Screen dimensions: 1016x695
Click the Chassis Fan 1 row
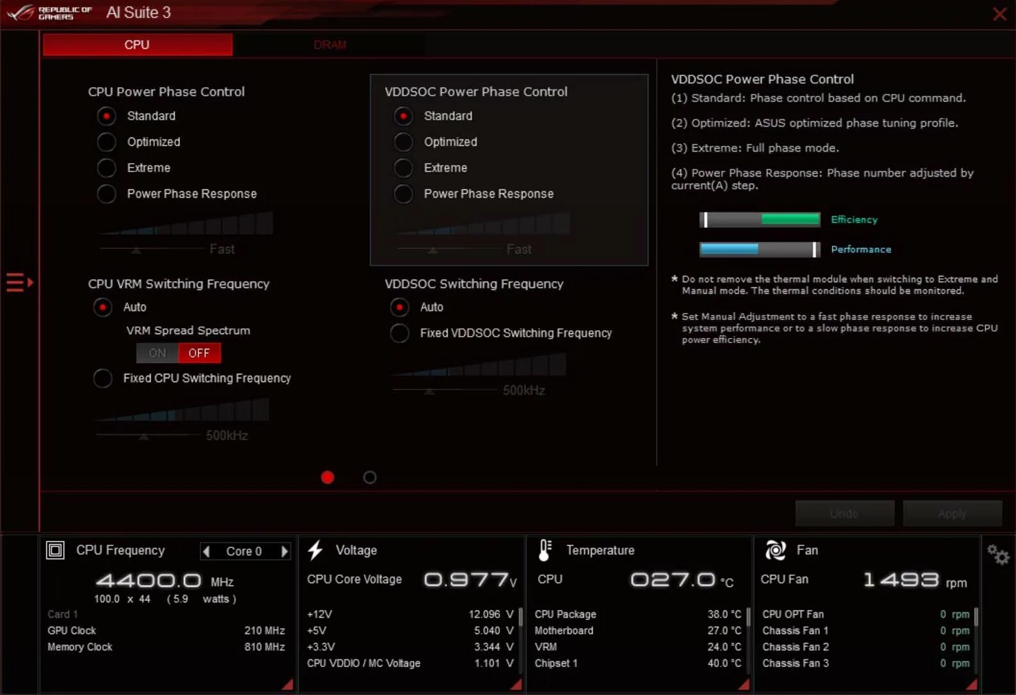pyautogui.click(x=865, y=631)
